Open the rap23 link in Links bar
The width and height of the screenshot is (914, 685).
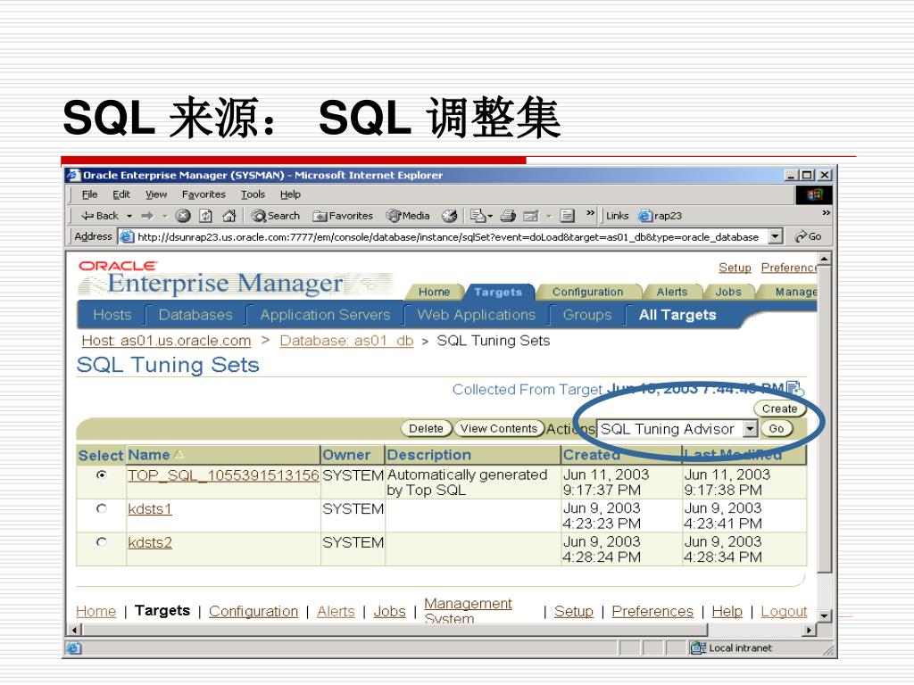tap(660, 216)
